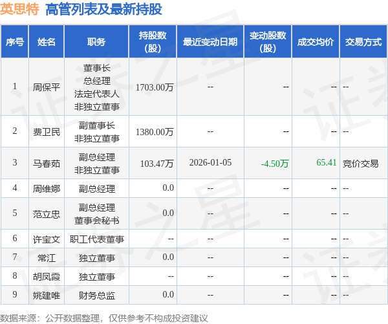Click the date 2026-01-05 cell
Screen dimensions: 388x324
pos(210,162)
